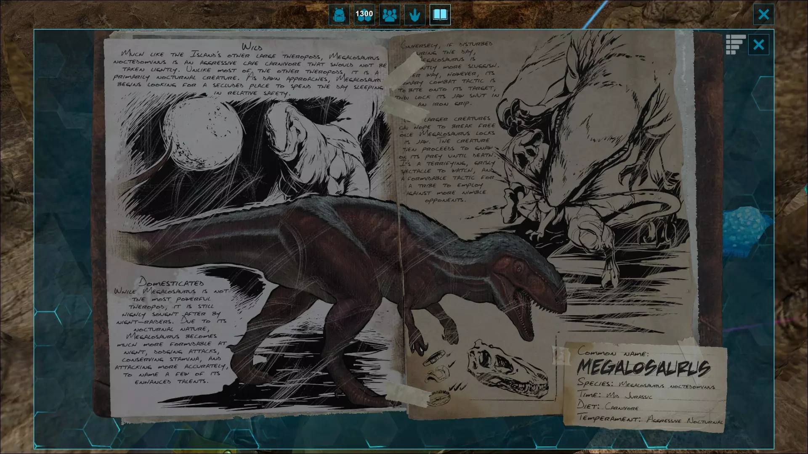Open the tribe members tab

point(389,15)
